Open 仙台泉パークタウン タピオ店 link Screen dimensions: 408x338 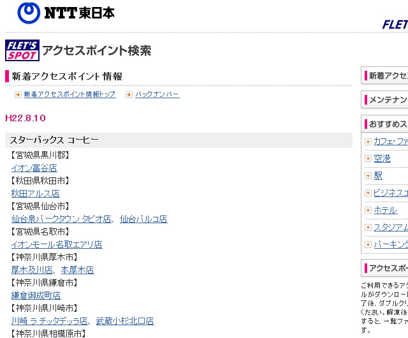(61, 219)
